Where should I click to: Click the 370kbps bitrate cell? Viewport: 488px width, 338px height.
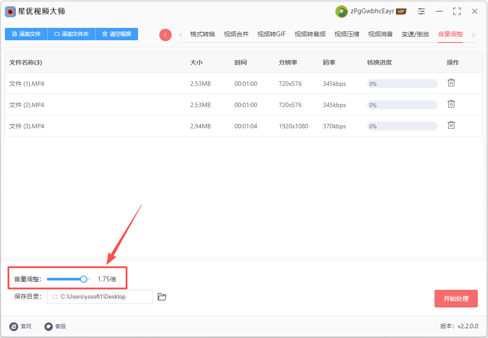334,127
